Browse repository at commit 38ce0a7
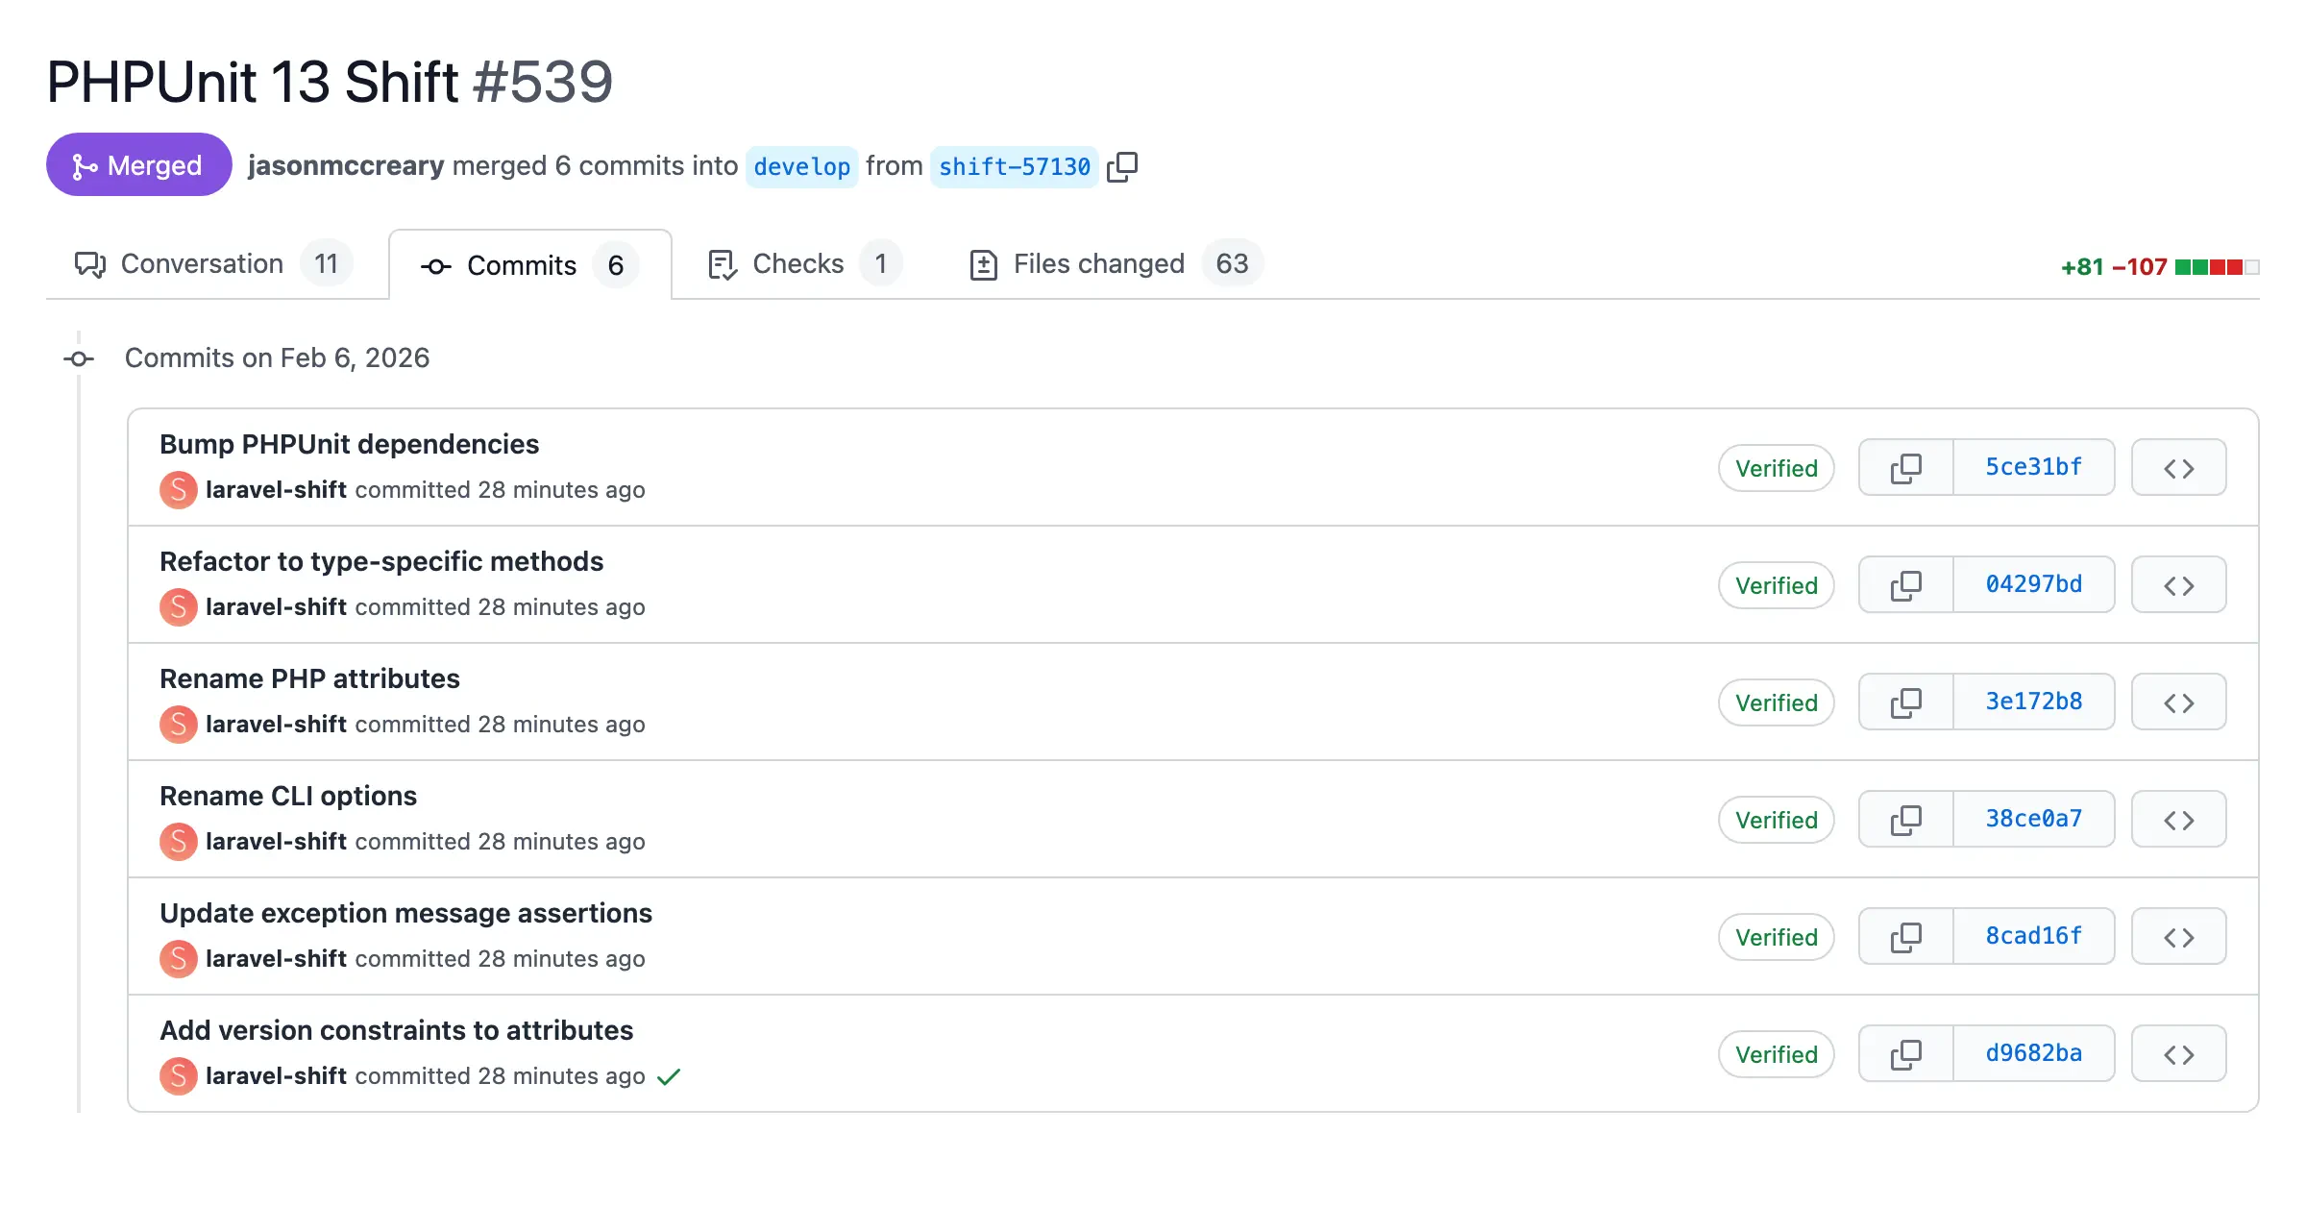This screenshot has height=1207, width=2306. (2178, 820)
